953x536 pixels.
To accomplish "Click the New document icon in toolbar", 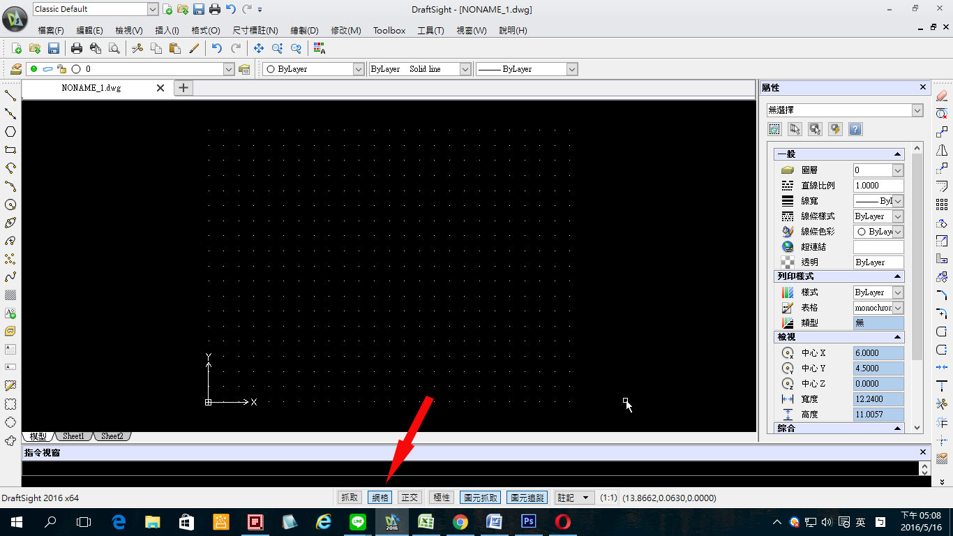I will [x=16, y=48].
